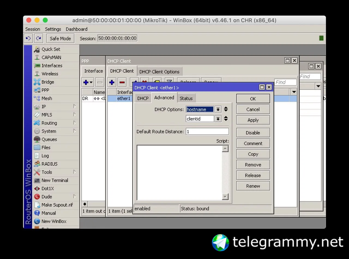Toggle Safe Mode
The image size is (349, 259).
point(60,38)
